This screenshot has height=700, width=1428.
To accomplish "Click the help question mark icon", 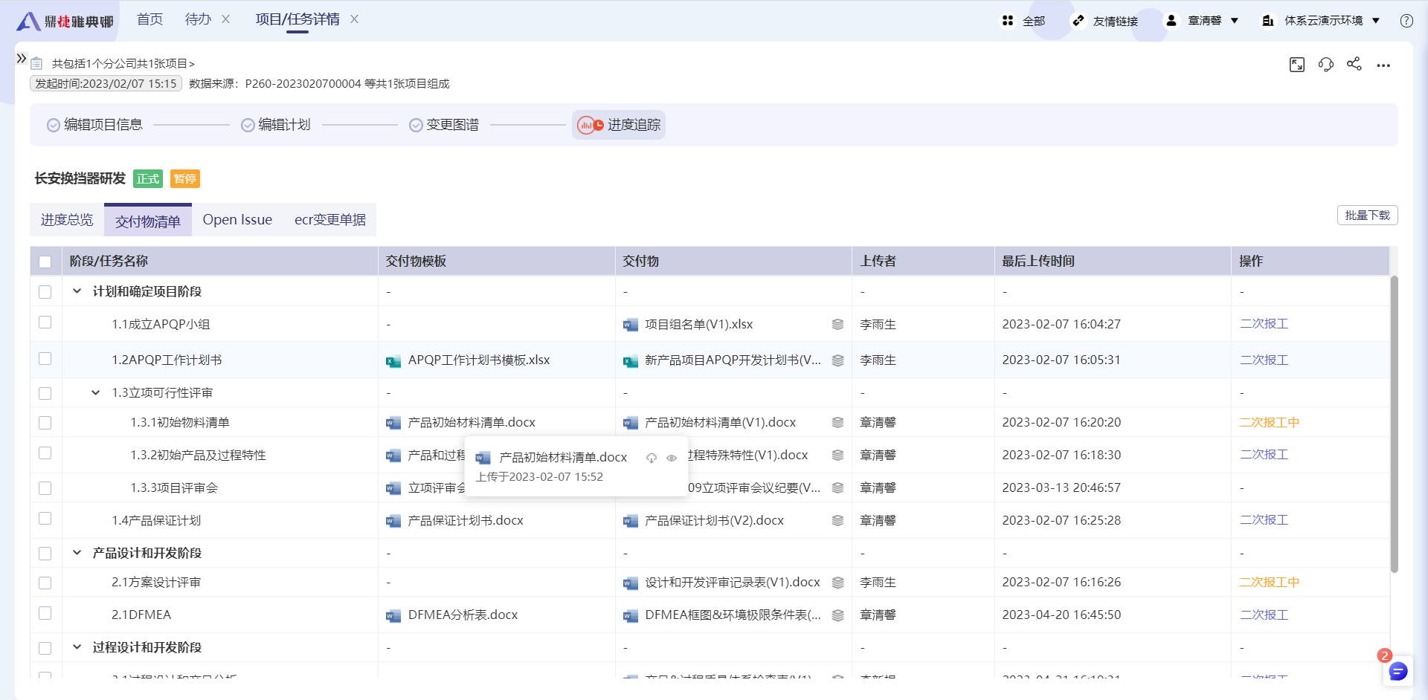I will pos(1406,21).
